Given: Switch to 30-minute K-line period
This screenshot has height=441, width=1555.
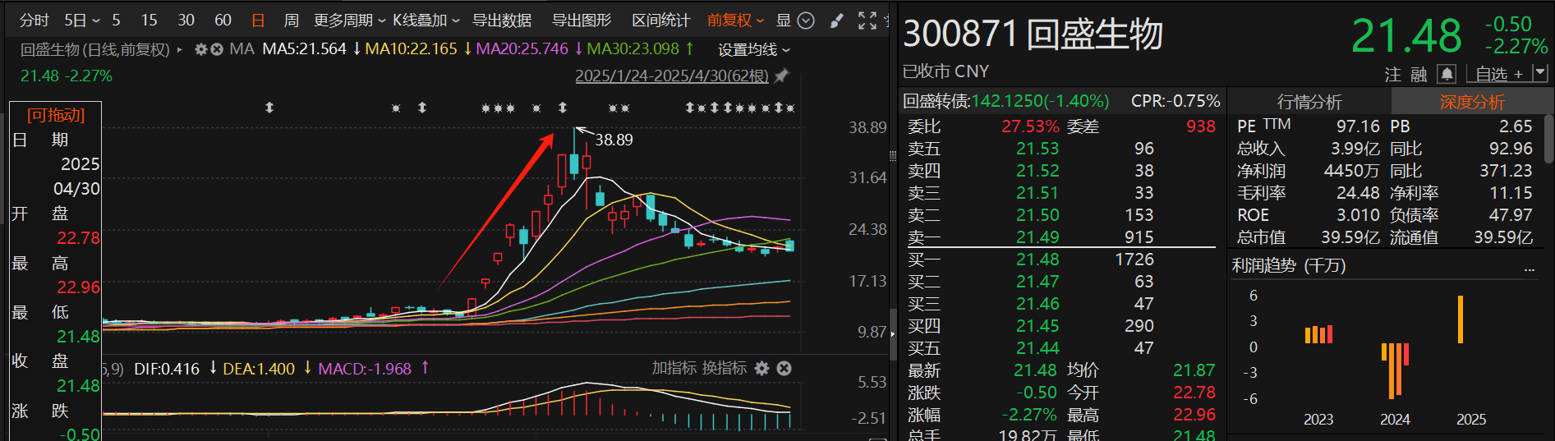Looking at the screenshot, I should [x=186, y=21].
